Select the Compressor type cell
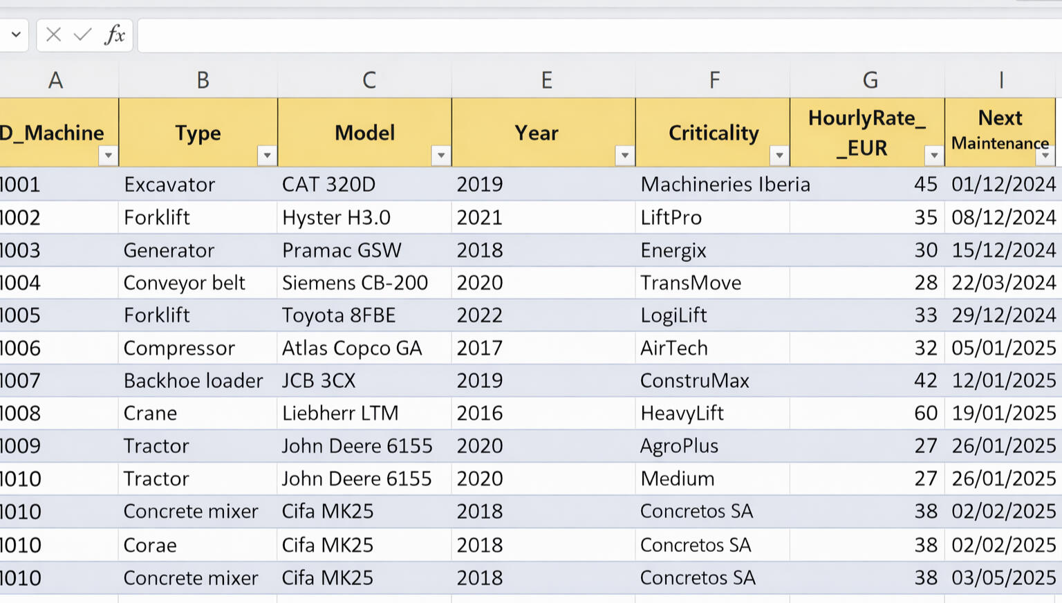 (x=198, y=348)
